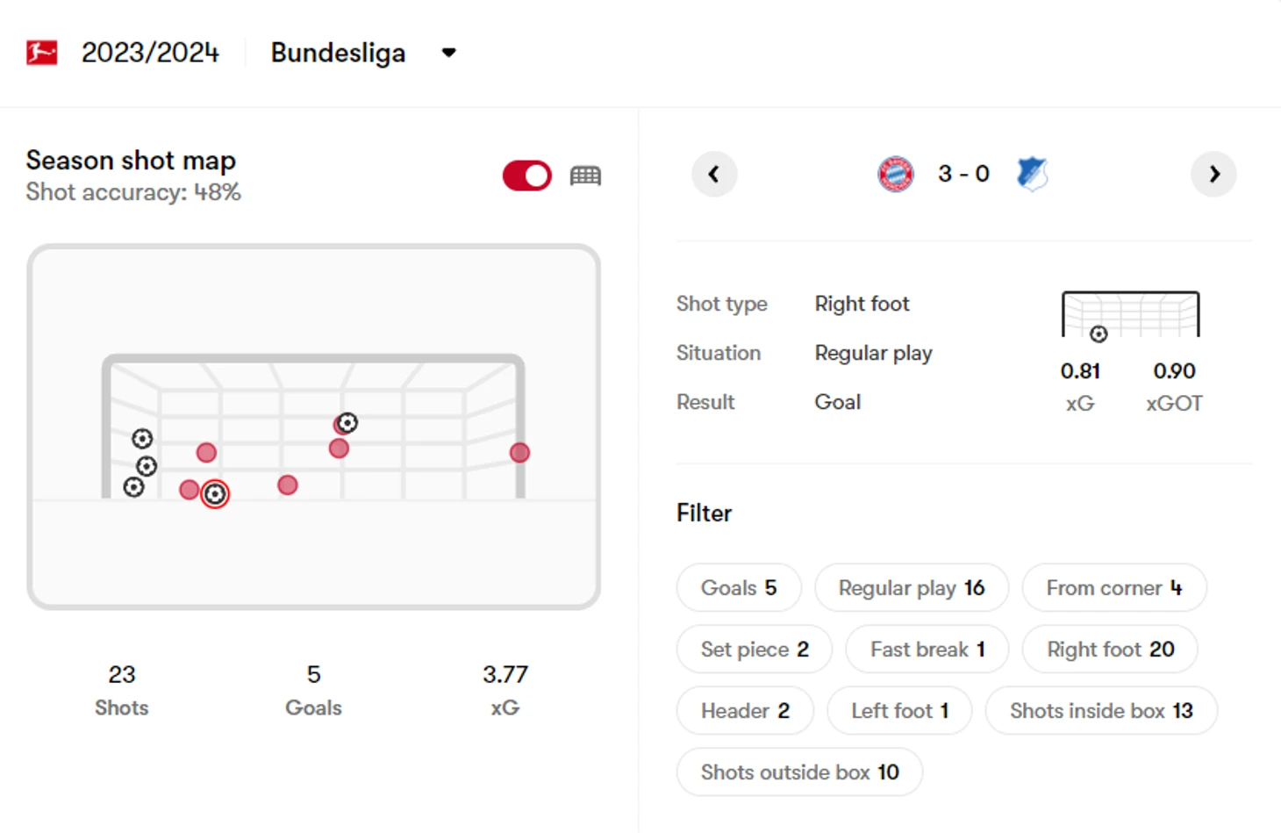Click the From corner 4 chip
The image size is (1281, 833).
coord(1113,588)
